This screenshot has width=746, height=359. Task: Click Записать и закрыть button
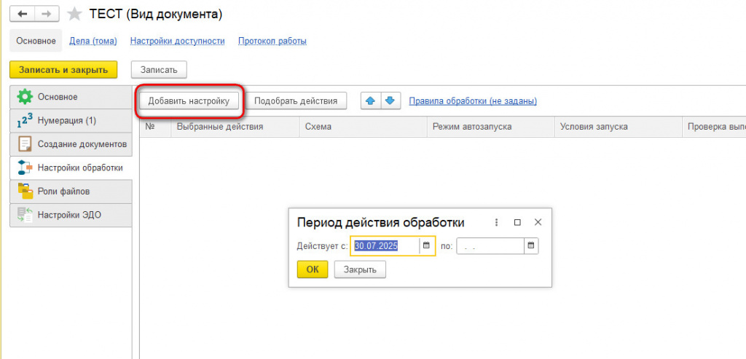coord(63,69)
